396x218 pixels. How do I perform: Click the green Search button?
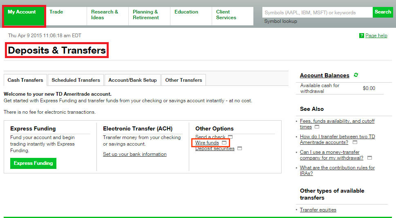(x=383, y=12)
